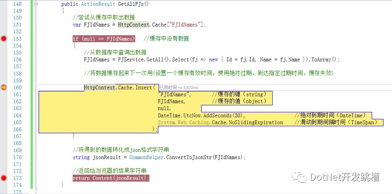
Task: Click line number 160 in the margin
Action: click(17, 87)
